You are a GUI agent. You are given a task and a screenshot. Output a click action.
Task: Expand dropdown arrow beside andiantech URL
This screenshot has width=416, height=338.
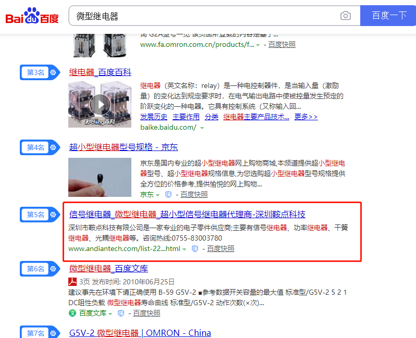click(184, 249)
